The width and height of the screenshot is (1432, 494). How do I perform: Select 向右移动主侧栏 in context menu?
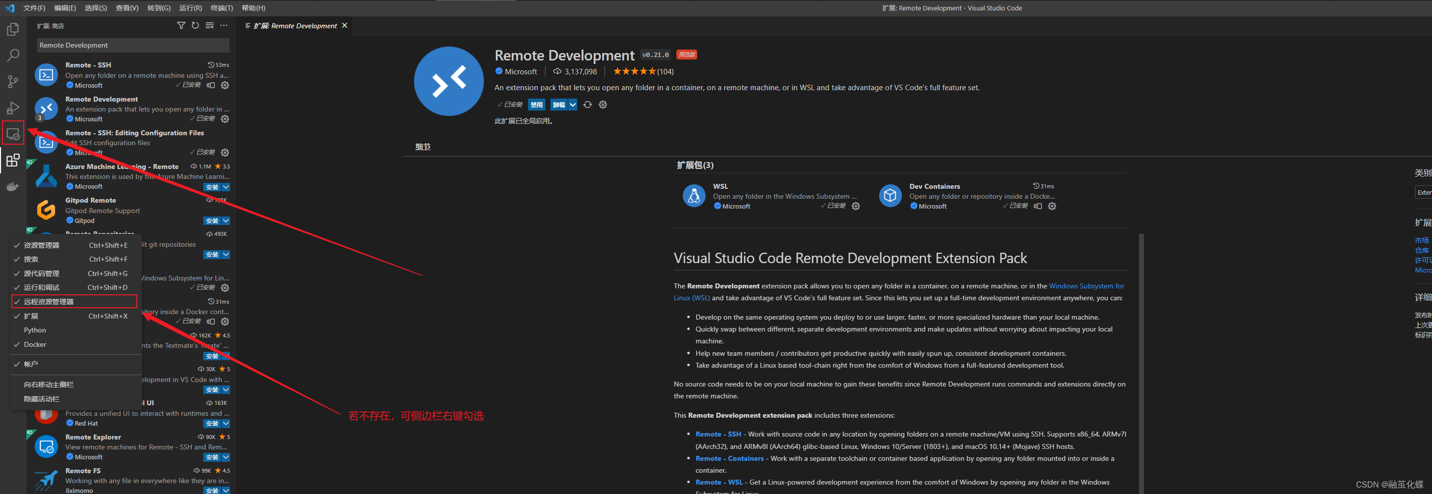coord(75,384)
